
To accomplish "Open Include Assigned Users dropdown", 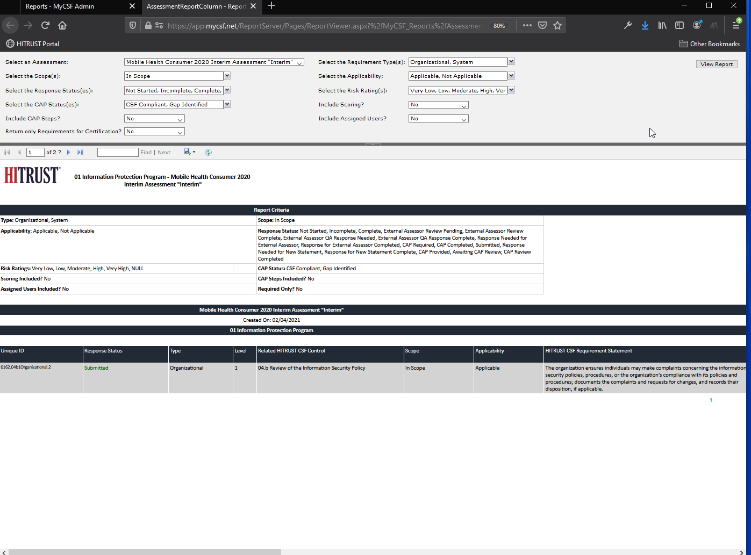I will click(438, 119).
